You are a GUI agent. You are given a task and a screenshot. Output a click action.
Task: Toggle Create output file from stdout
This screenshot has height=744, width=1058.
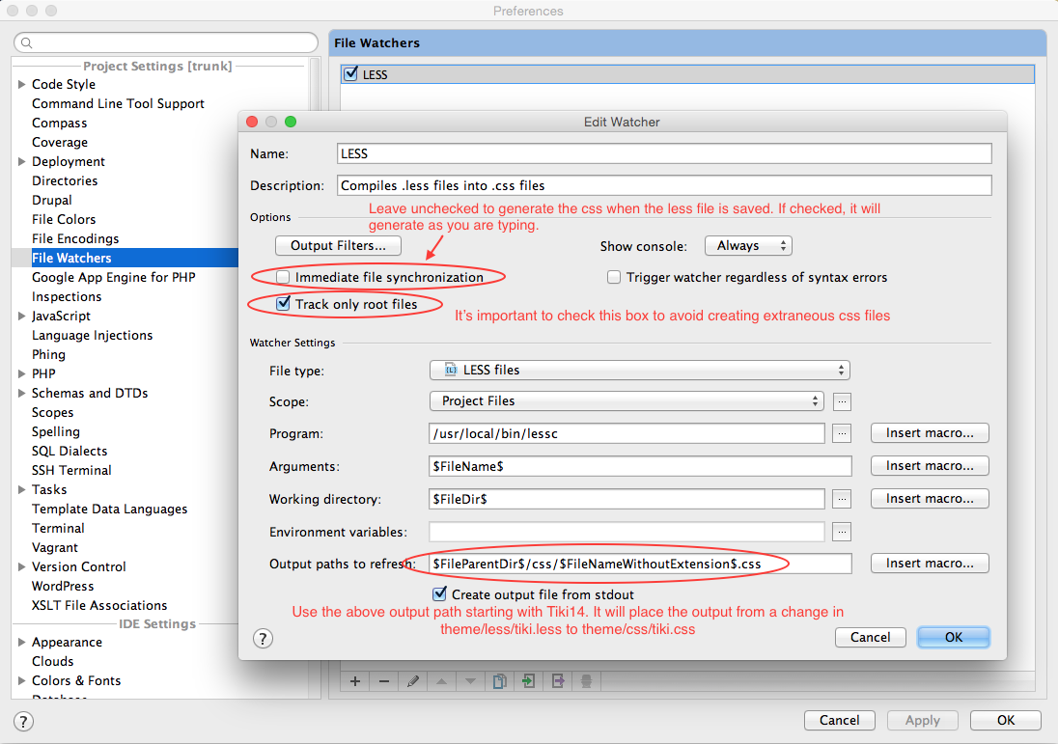pyautogui.click(x=439, y=594)
